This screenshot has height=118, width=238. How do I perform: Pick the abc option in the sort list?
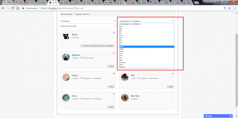pos(147,26)
